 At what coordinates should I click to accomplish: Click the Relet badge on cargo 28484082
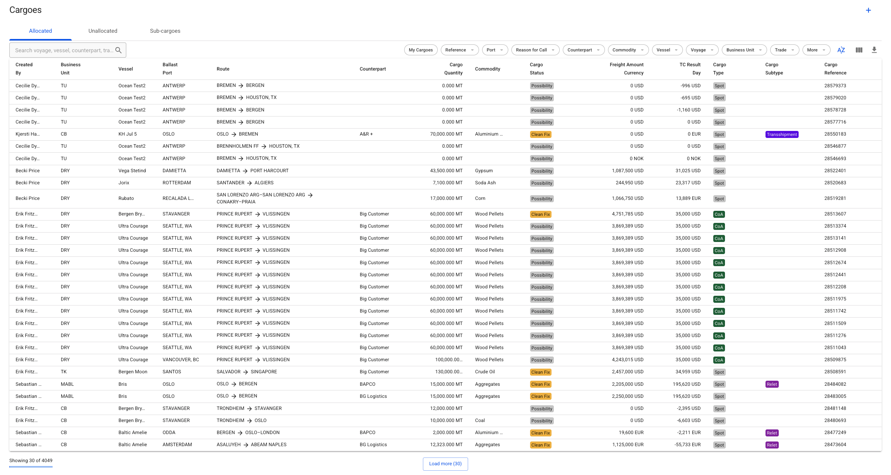tap(772, 384)
